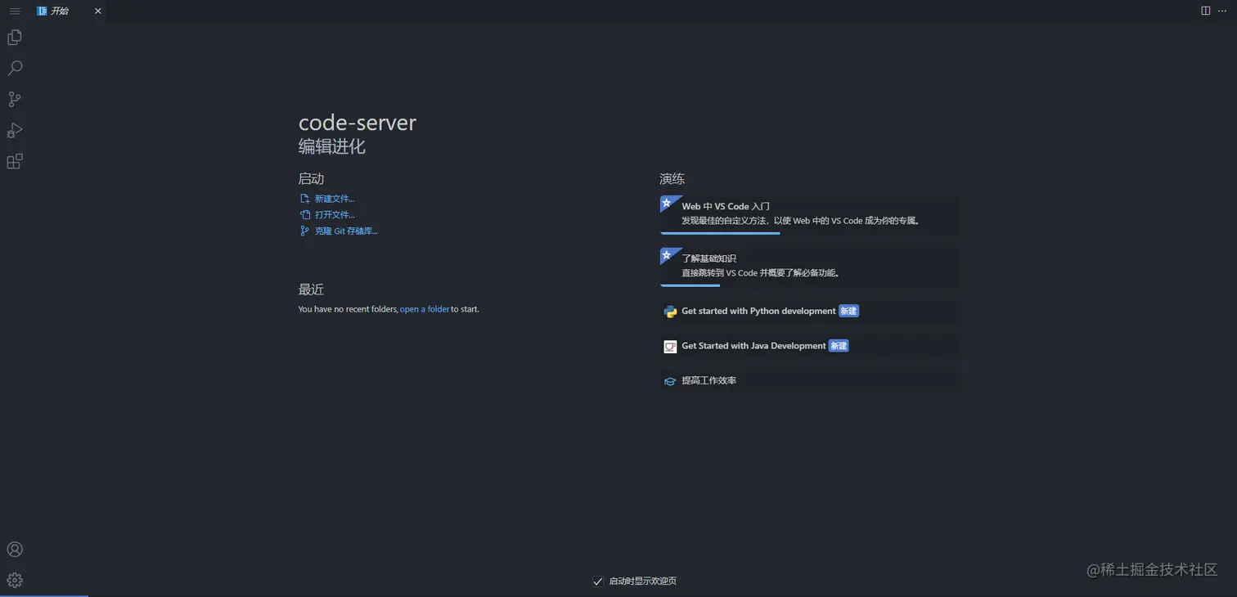1237x597 pixels.
Task: Click the 编辑进化 subtitle text
Action: (x=332, y=147)
